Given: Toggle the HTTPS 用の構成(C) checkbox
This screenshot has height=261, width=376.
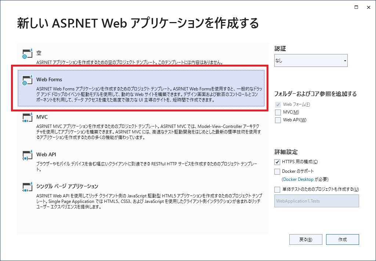Looking at the screenshot, I should (x=277, y=162).
